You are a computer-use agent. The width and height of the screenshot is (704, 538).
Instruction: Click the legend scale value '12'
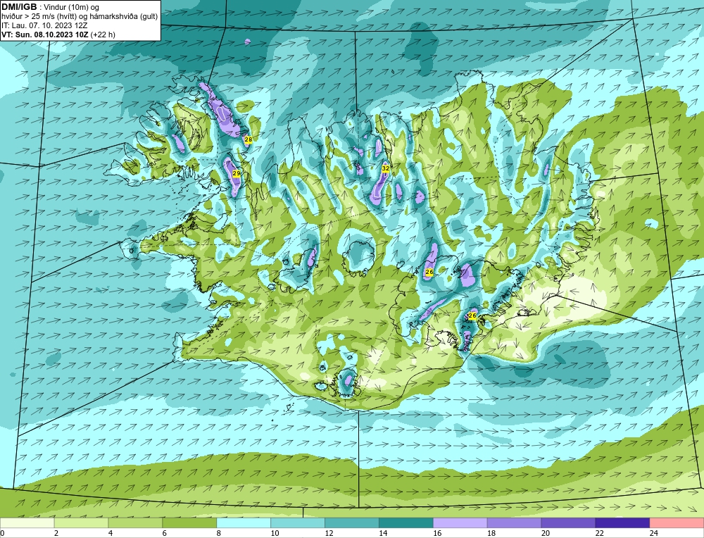click(329, 533)
